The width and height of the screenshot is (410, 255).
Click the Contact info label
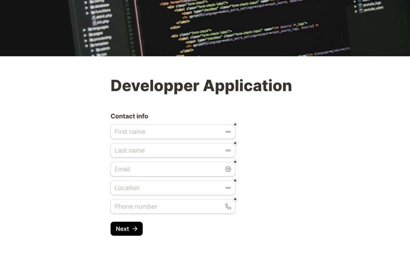129,116
